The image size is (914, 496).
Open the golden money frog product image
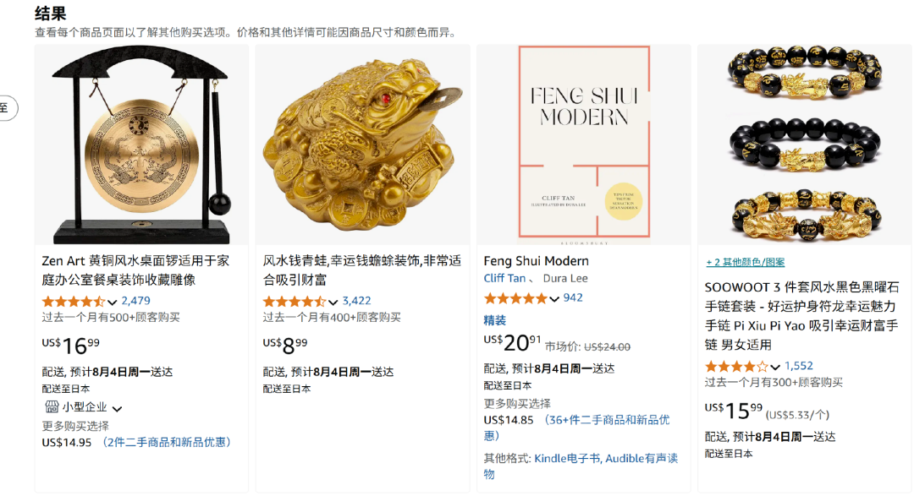click(362, 145)
